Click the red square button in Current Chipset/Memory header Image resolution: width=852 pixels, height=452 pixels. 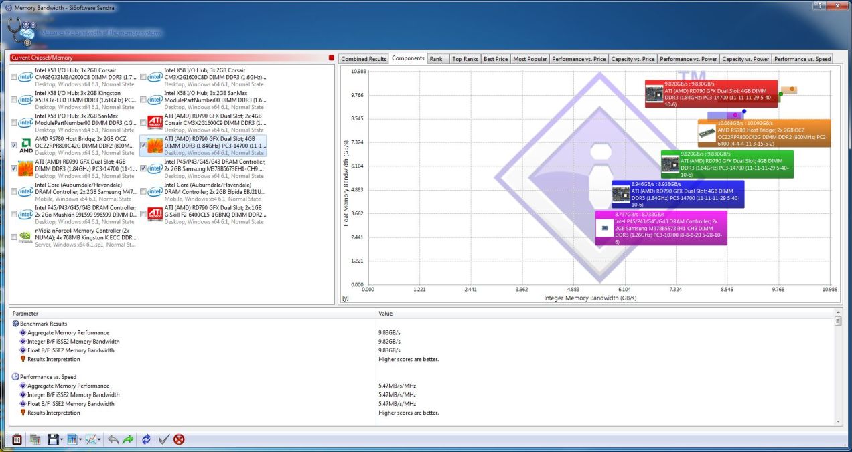click(x=331, y=58)
